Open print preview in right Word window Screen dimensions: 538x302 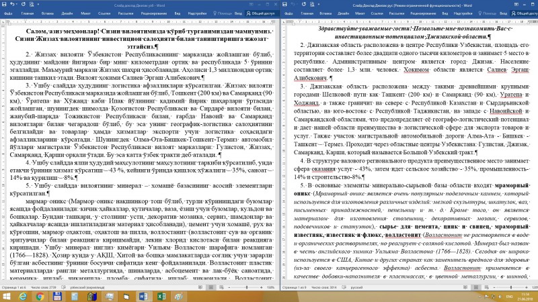(312, 5)
